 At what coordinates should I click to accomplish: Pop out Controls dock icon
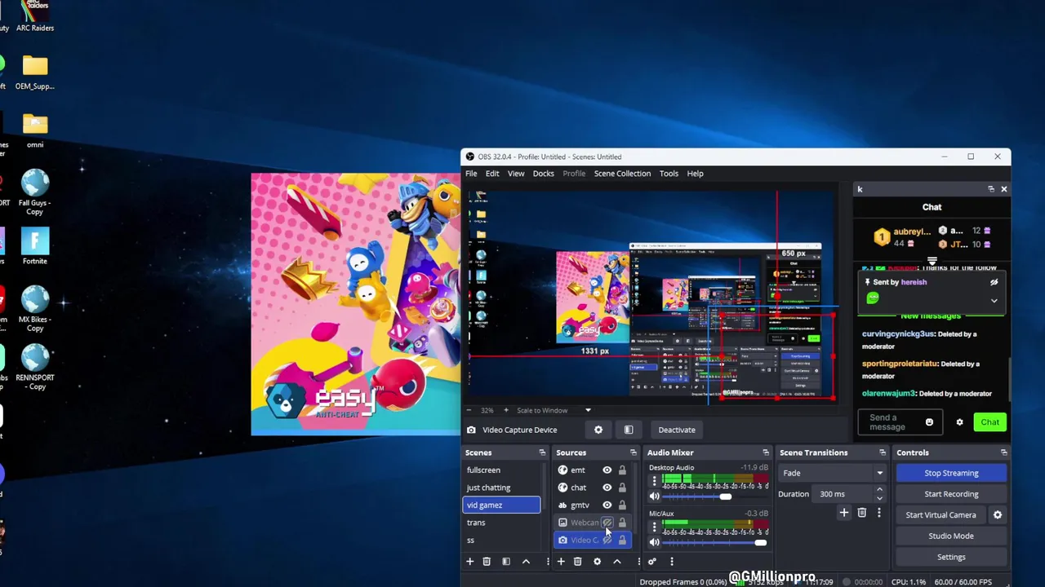click(1003, 452)
